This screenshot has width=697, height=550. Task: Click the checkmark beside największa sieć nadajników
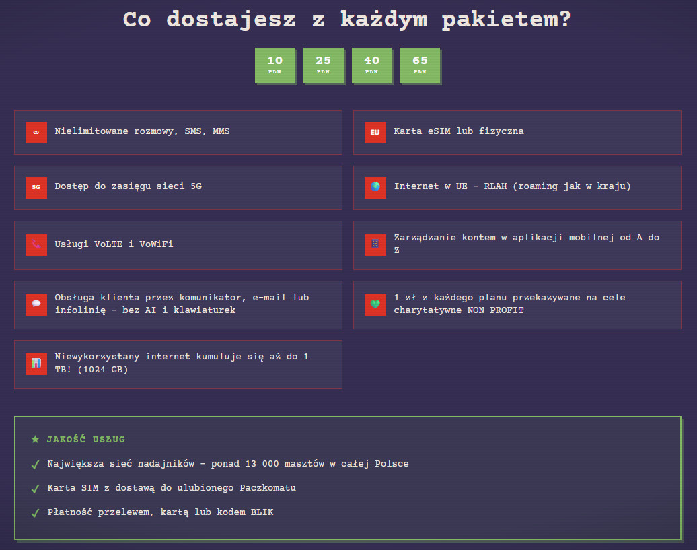point(35,465)
